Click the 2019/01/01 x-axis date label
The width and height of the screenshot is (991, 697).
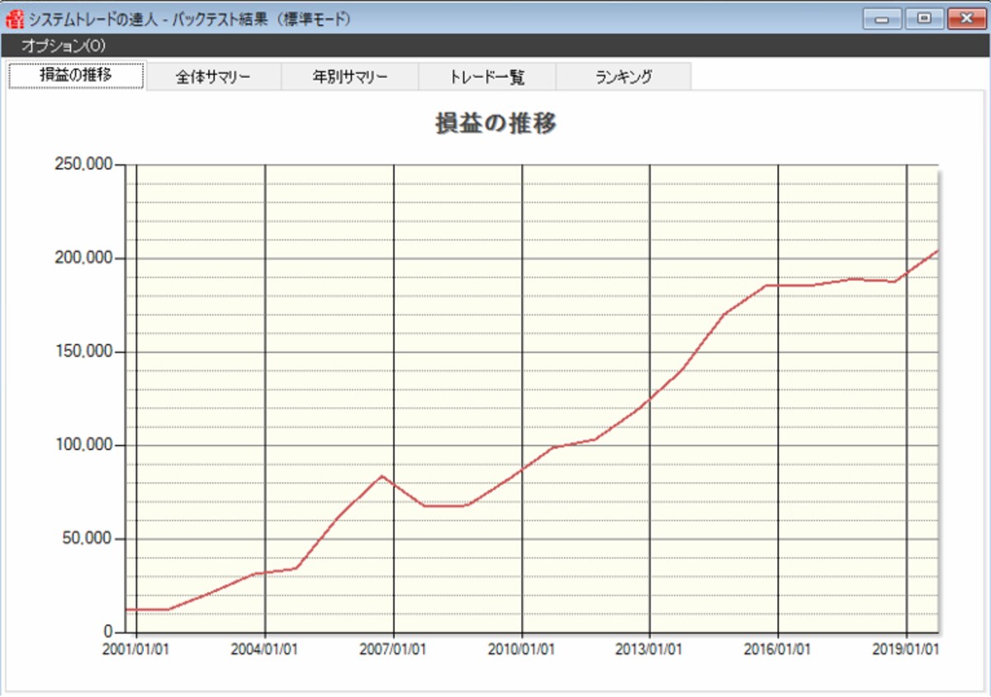906,649
